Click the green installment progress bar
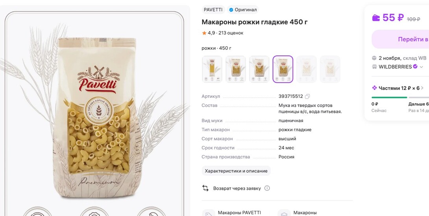The height and width of the screenshot is (216, 429). 389,97
